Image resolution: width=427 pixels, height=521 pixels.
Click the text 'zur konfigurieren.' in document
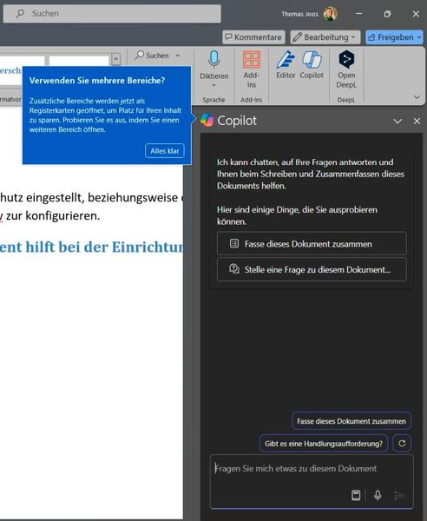click(x=53, y=216)
